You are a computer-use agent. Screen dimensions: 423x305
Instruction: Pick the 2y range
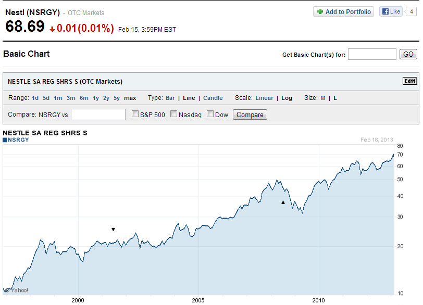106,98
